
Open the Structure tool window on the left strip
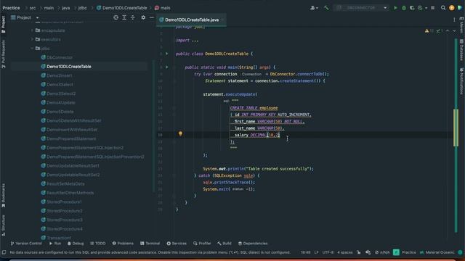3,225
